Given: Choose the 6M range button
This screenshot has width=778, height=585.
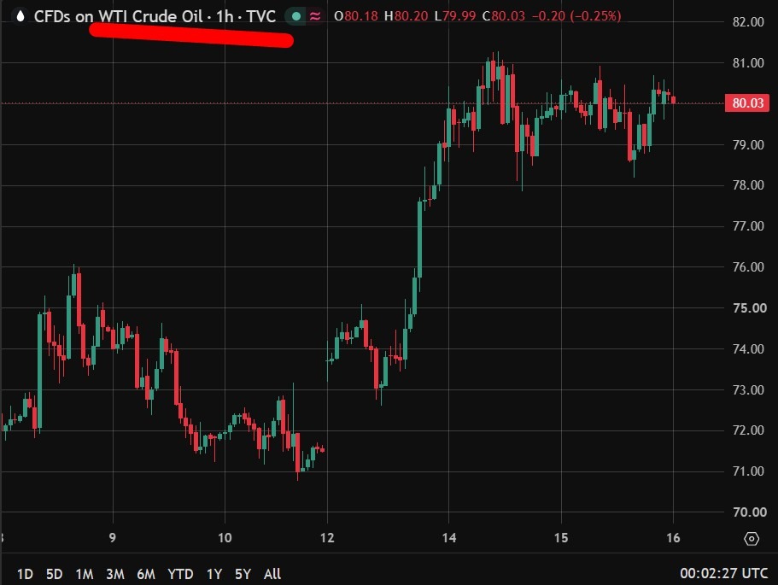Looking at the screenshot, I should (x=146, y=574).
